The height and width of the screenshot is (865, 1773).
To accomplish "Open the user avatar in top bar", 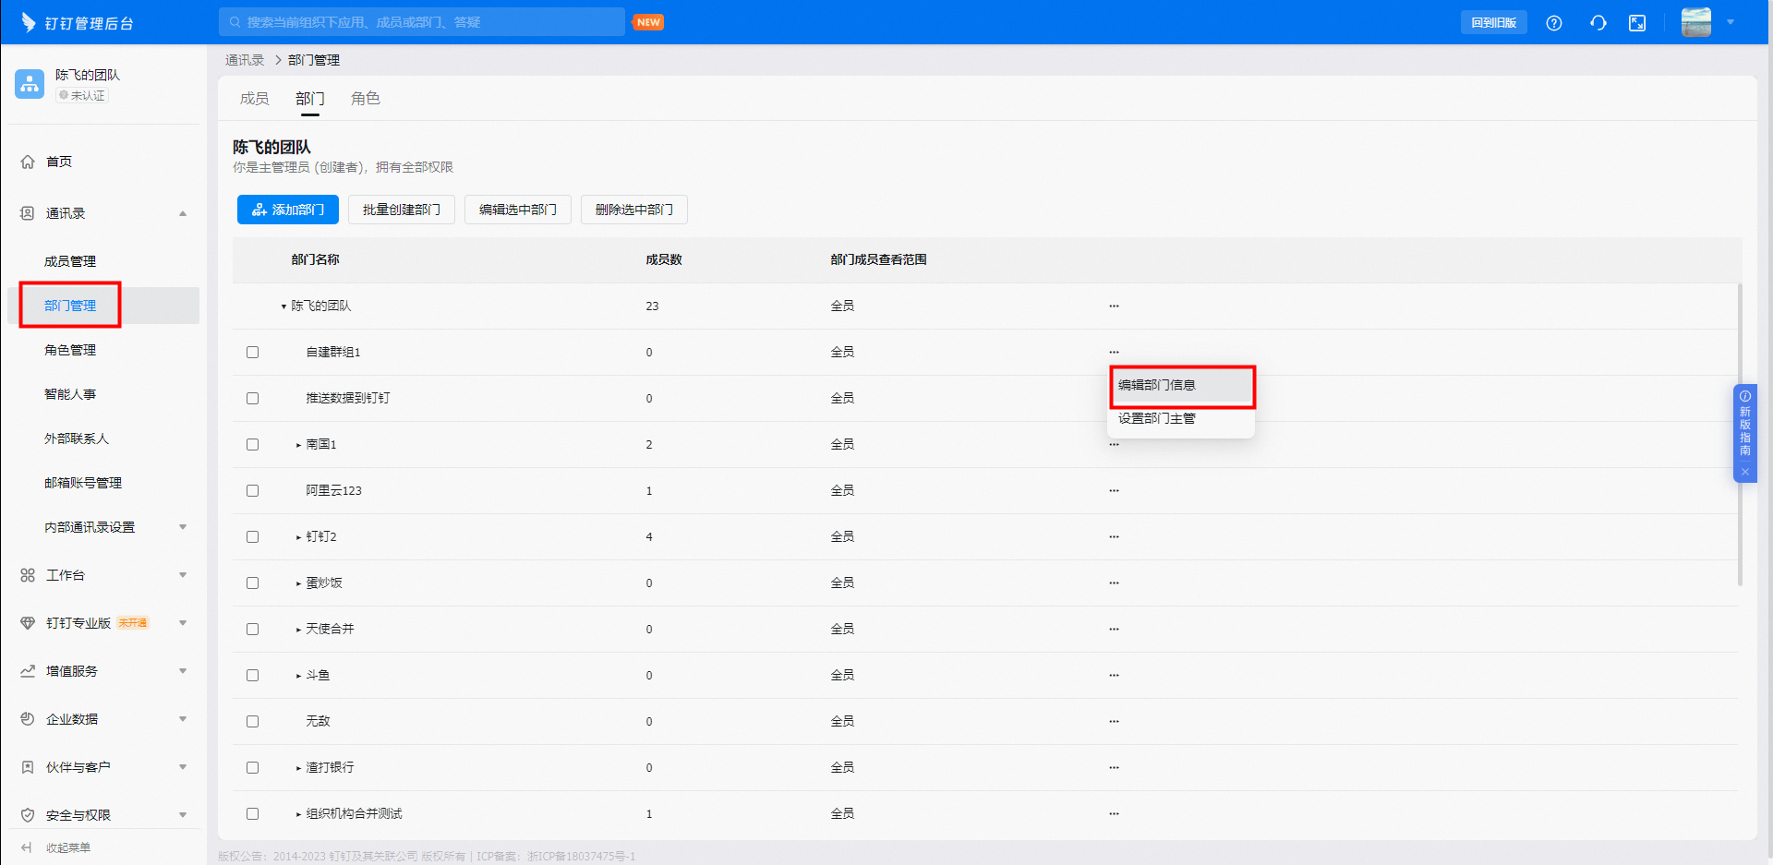I will pyautogui.click(x=1695, y=22).
